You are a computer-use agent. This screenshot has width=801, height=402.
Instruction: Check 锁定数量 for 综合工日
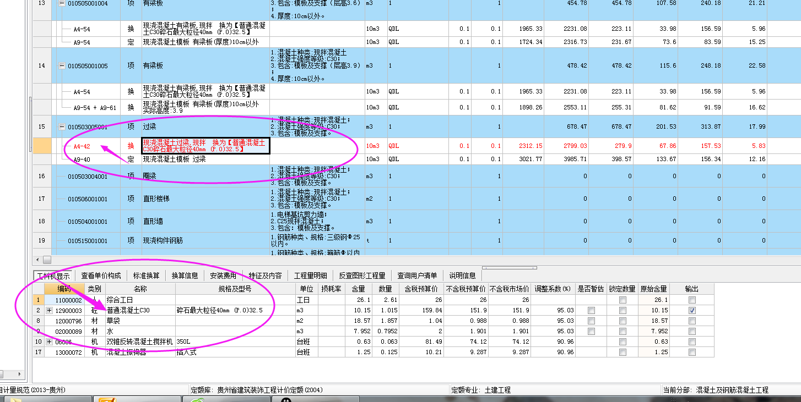pos(623,300)
